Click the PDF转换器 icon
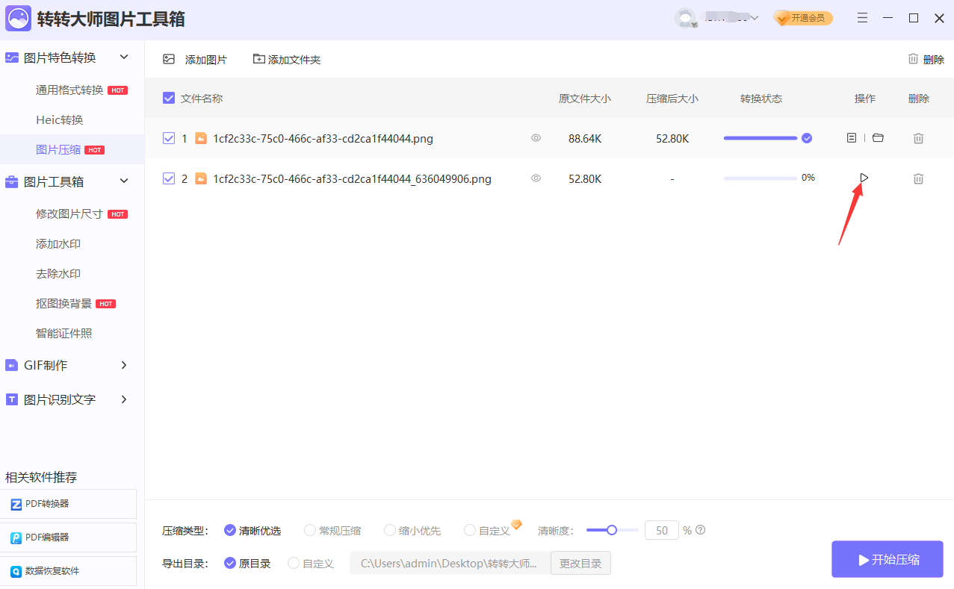This screenshot has width=954, height=589. pyautogui.click(x=16, y=504)
